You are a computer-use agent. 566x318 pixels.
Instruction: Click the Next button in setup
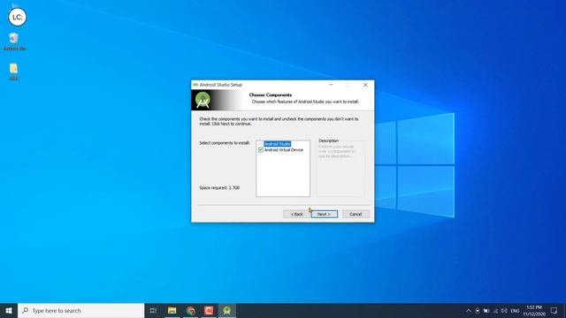tap(325, 214)
